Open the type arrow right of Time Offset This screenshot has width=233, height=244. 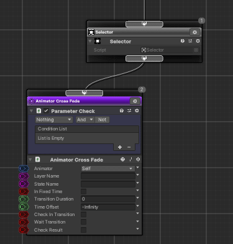coord(138,206)
